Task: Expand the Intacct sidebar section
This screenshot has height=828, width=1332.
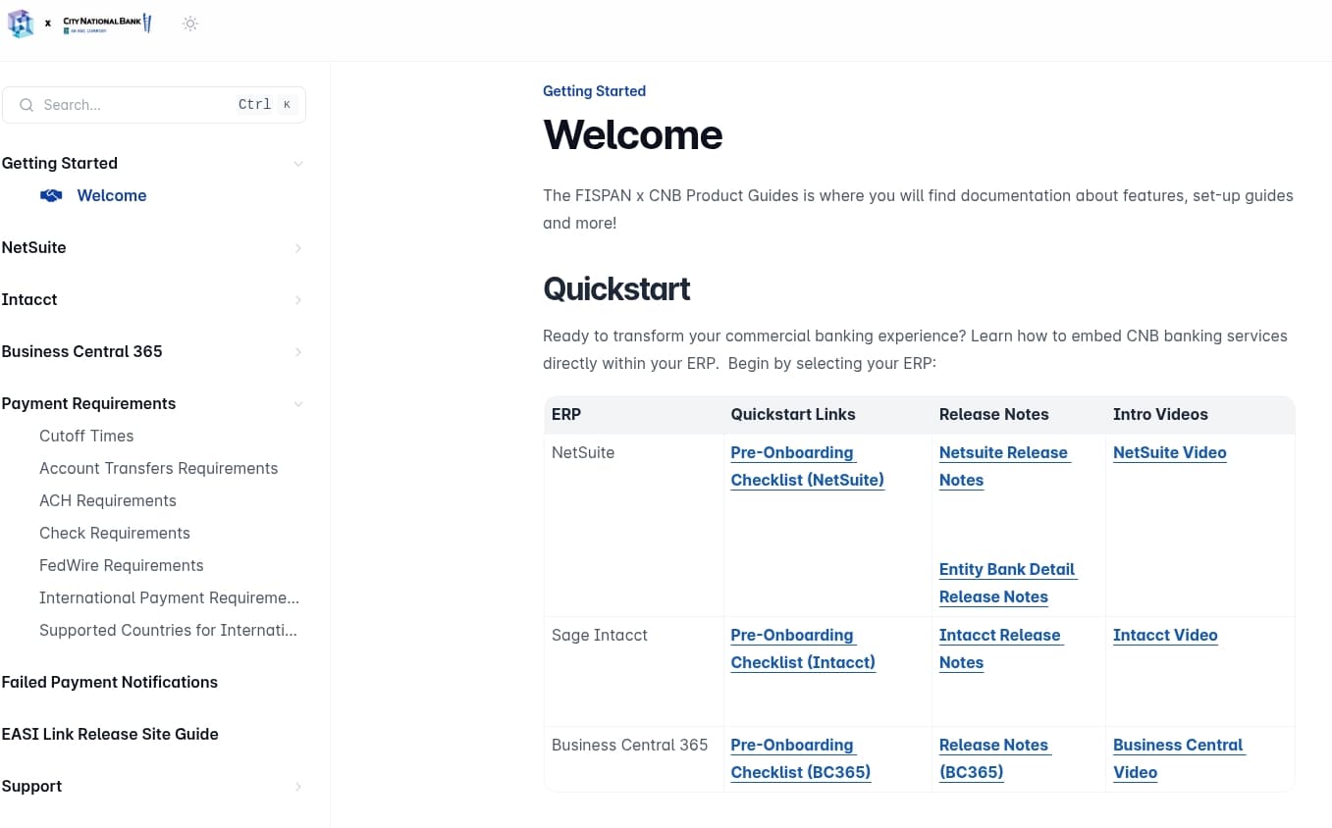Action: point(298,300)
